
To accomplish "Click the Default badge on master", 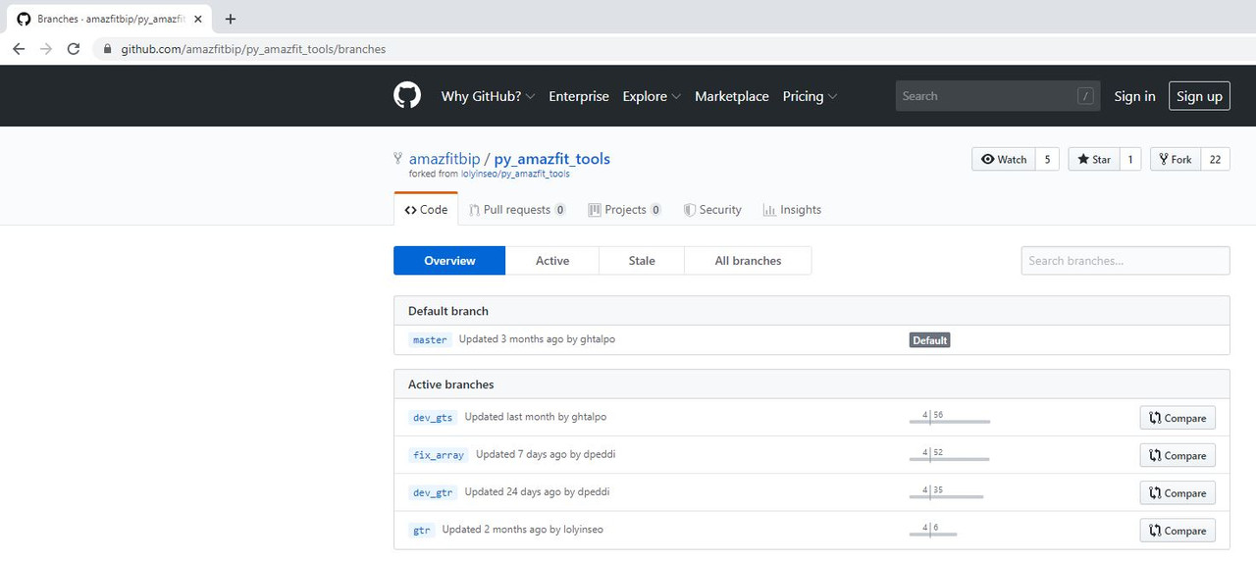I will point(929,340).
